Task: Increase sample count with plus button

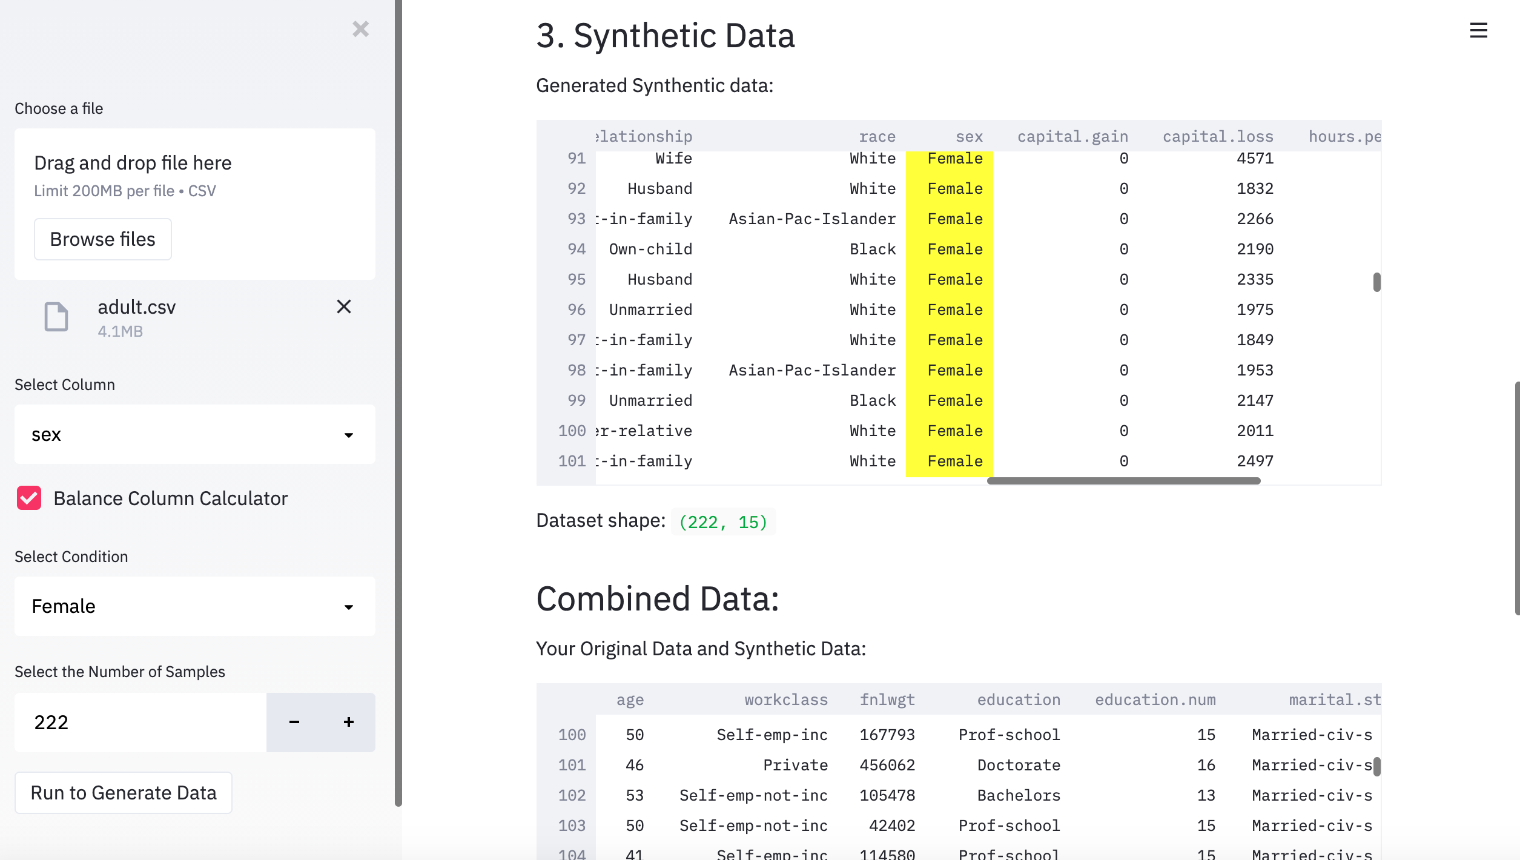Action: (348, 722)
